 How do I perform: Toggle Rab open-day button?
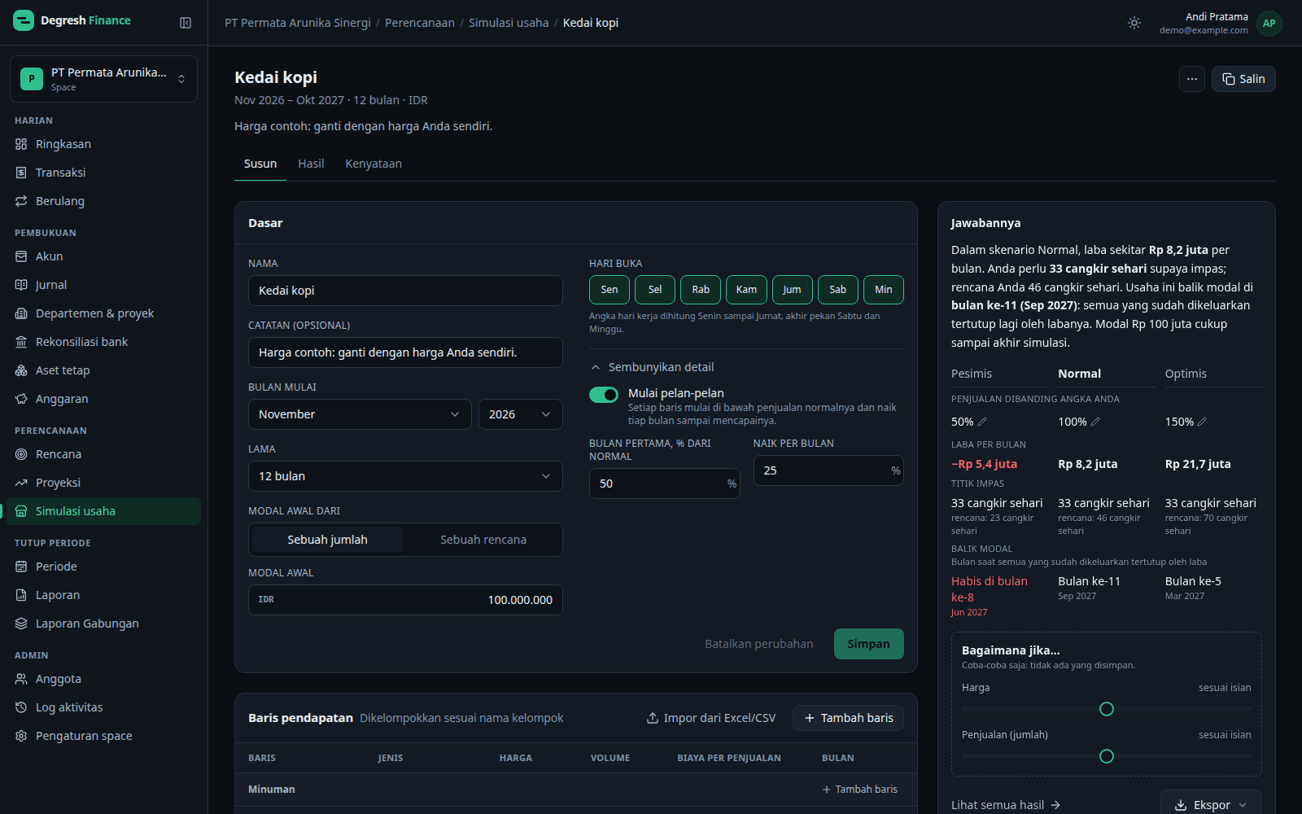[x=701, y=290]
